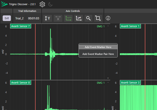Viewport: 157px width, 110px height.
Task: Toggle link axes icon
Action: (78, 18)
